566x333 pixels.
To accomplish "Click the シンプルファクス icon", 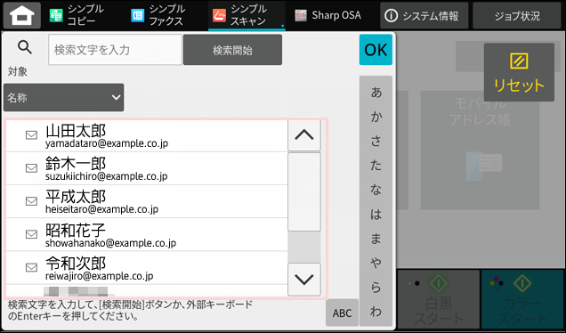I will coord(138,15).
